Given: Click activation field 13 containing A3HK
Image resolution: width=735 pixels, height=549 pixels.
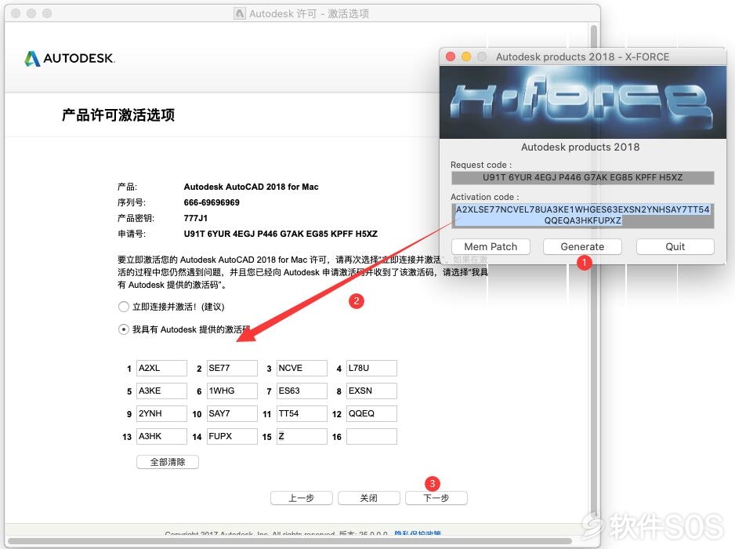Looking at the screenshot, I should pyautogui.click(x=161, y=436).
